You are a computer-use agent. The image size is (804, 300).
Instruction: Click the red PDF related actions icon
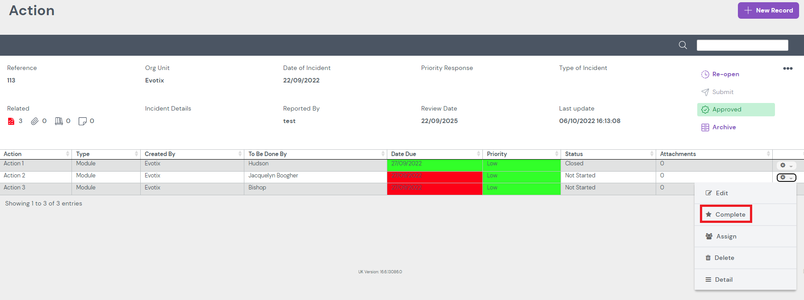(11, 121)
